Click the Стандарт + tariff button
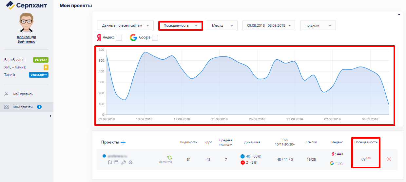This screenshot has height=182, width=406. (39, 75)
